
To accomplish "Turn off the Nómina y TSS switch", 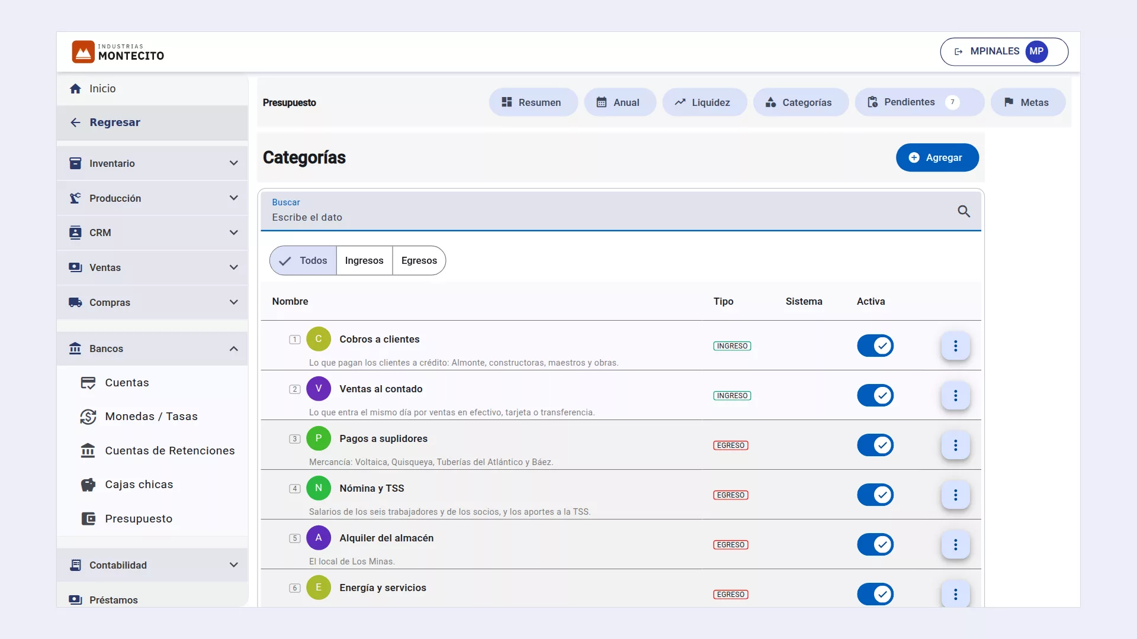I will (875, 495).
